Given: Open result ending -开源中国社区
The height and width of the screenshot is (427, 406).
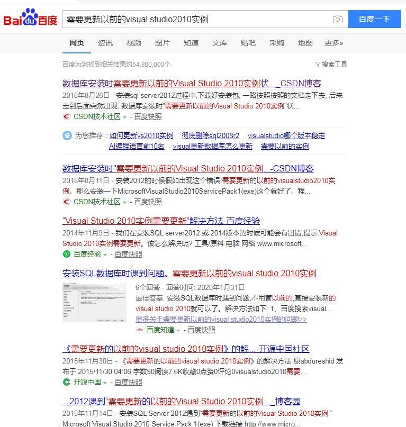Looking at the screenshot, I should tap(186, 349).
